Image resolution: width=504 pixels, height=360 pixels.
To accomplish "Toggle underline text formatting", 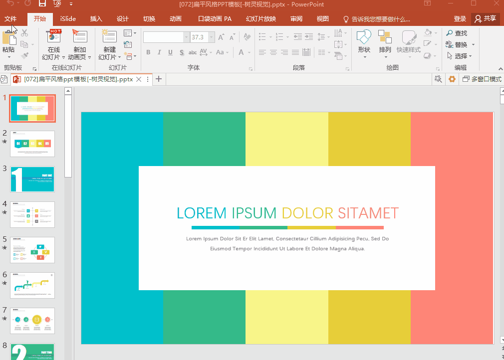I will (170, 52).
